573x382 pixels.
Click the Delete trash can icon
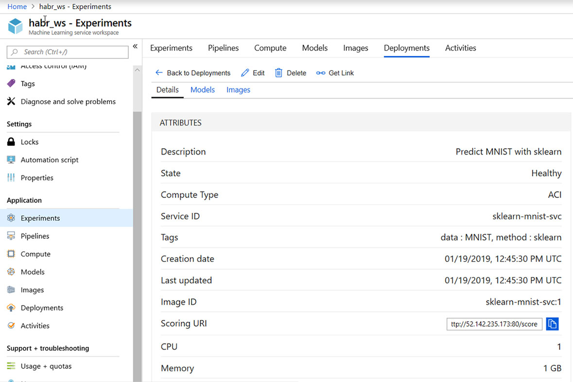coord(278,73)
